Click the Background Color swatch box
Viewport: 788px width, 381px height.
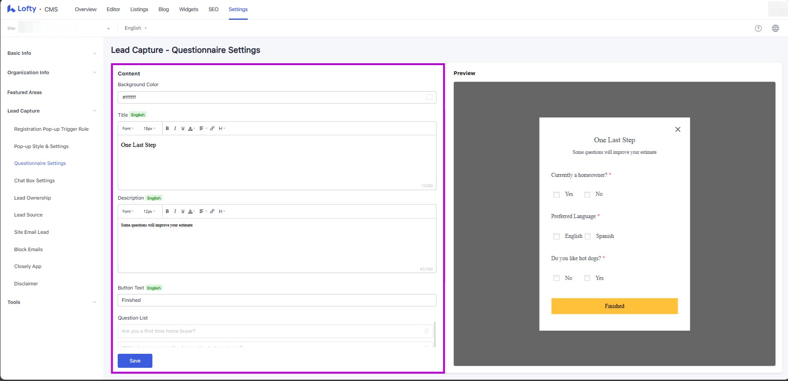tap(430, 97)
